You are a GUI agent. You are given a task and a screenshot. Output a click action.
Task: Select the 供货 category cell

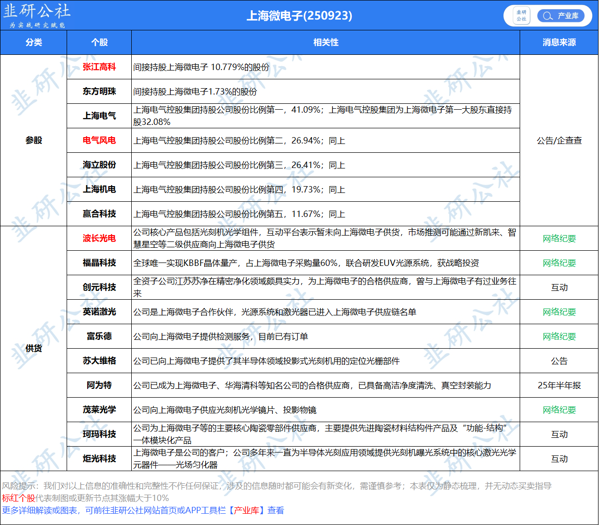34,348
